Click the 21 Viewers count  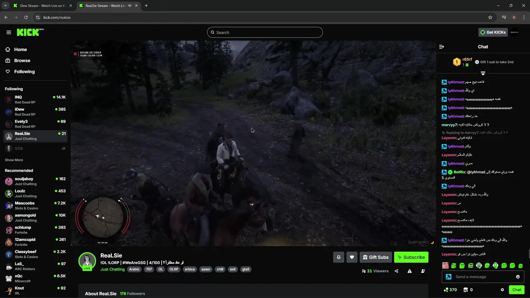coord(375,271)
